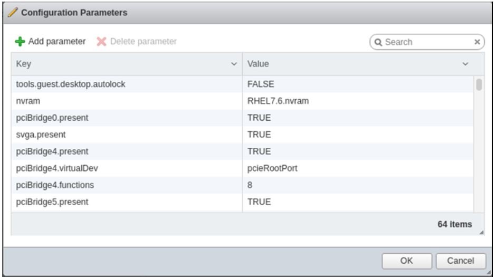Click the red X Delete parameter icon
This screenshot has height=277, width=496.
coord(101,41)
